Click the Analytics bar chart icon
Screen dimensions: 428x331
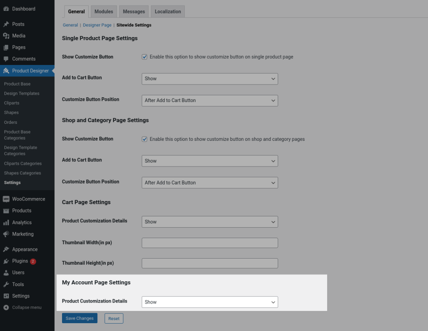click(6, 222)
